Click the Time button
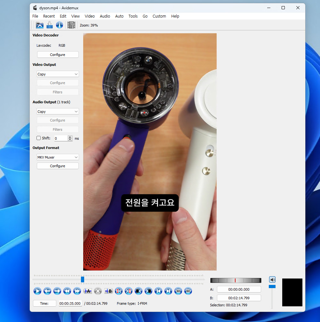This screenshot has height=322, width=320. [x=44, y=303]
